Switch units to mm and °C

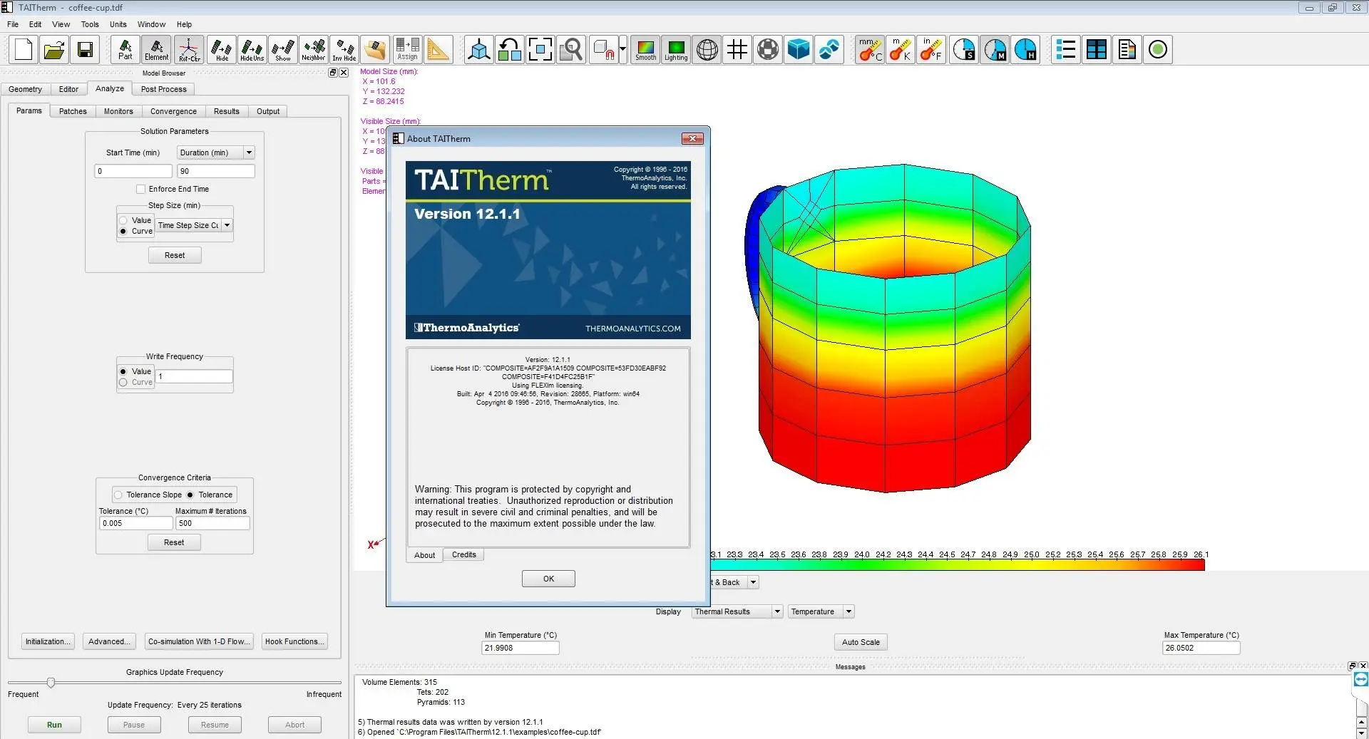870,50
